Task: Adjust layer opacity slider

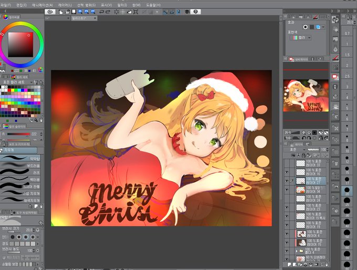Action: tap(313, 150)
